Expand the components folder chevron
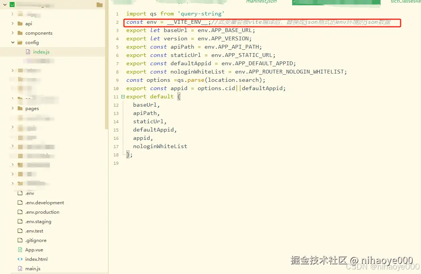Image resolution: width=421 pixels, height=274 pixels. [12, 33]
